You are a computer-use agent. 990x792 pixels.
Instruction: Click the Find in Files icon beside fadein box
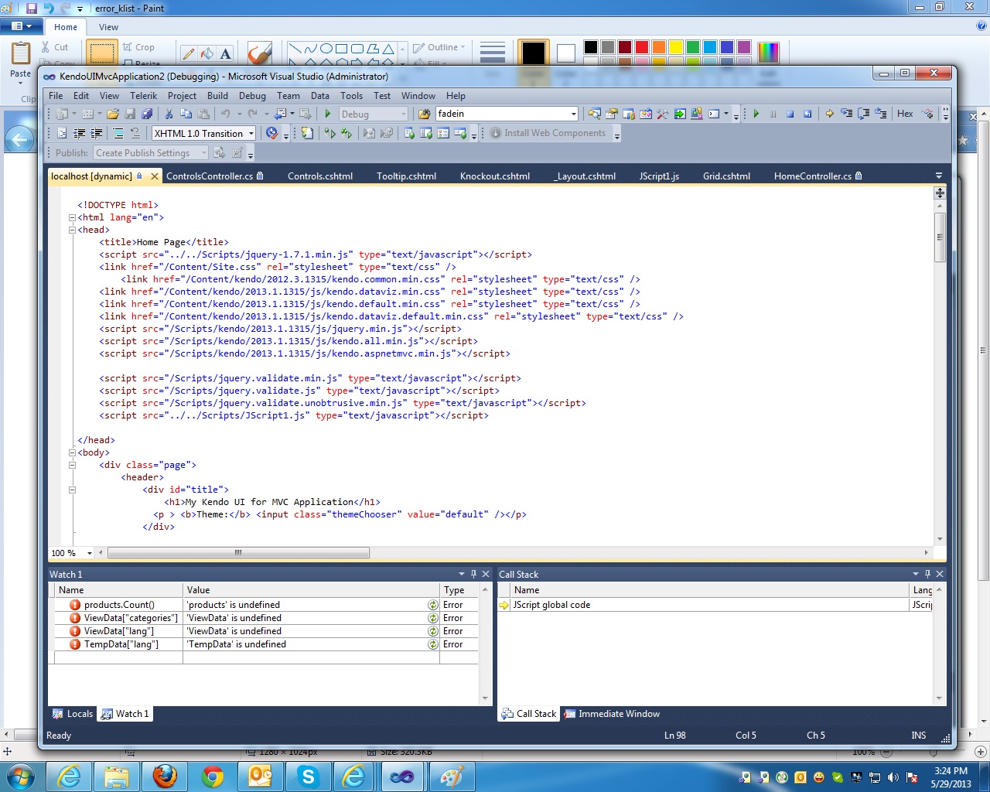424,114
